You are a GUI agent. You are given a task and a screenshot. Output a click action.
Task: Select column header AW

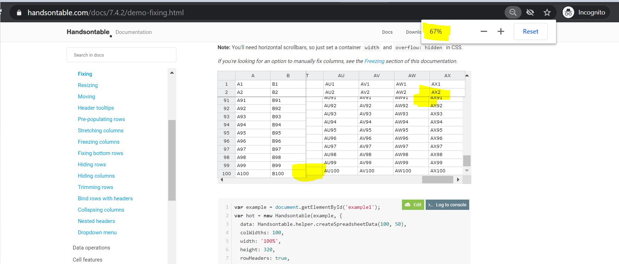(x=412, y=75)
